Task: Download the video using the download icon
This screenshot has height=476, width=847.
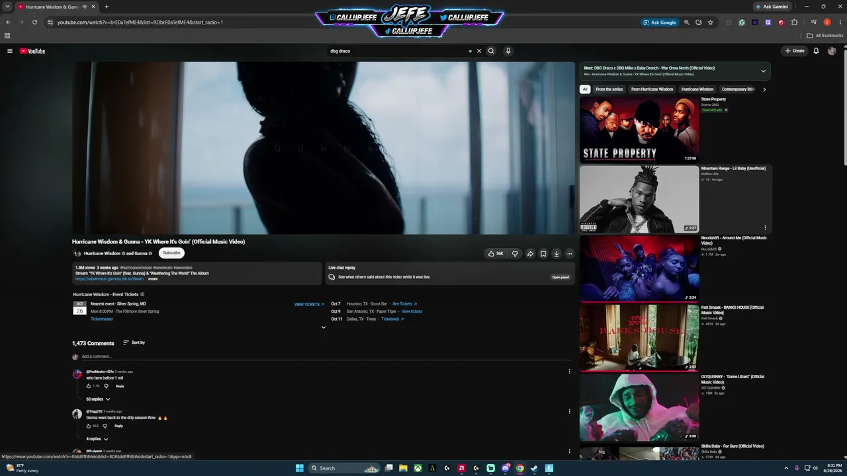Action: [x=557, y=254]
